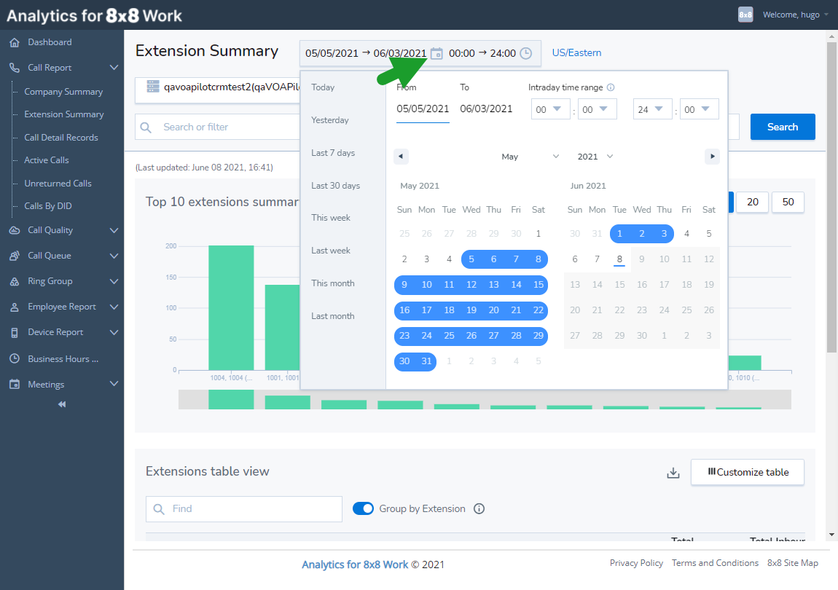Screen dimensions: 838x590
Task: Click the download icon above Extensions table view
Action: coord(673,472)
